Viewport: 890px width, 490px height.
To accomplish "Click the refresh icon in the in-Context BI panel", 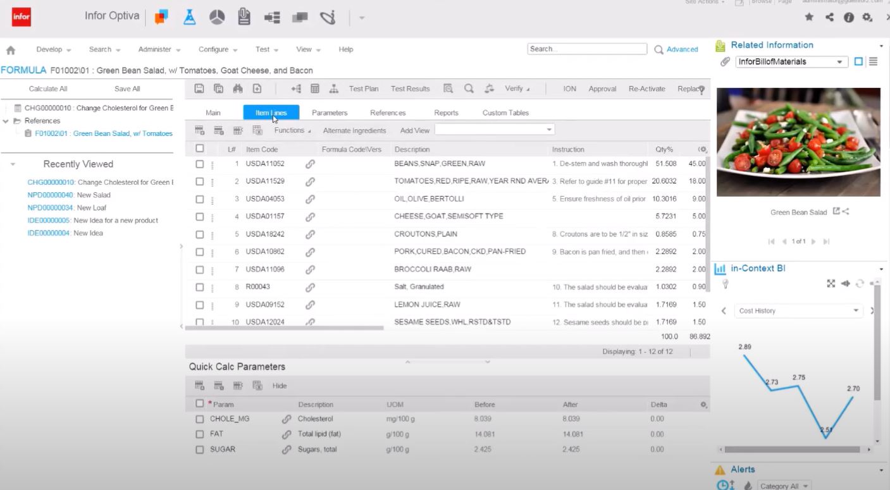I will coord(860,284).
